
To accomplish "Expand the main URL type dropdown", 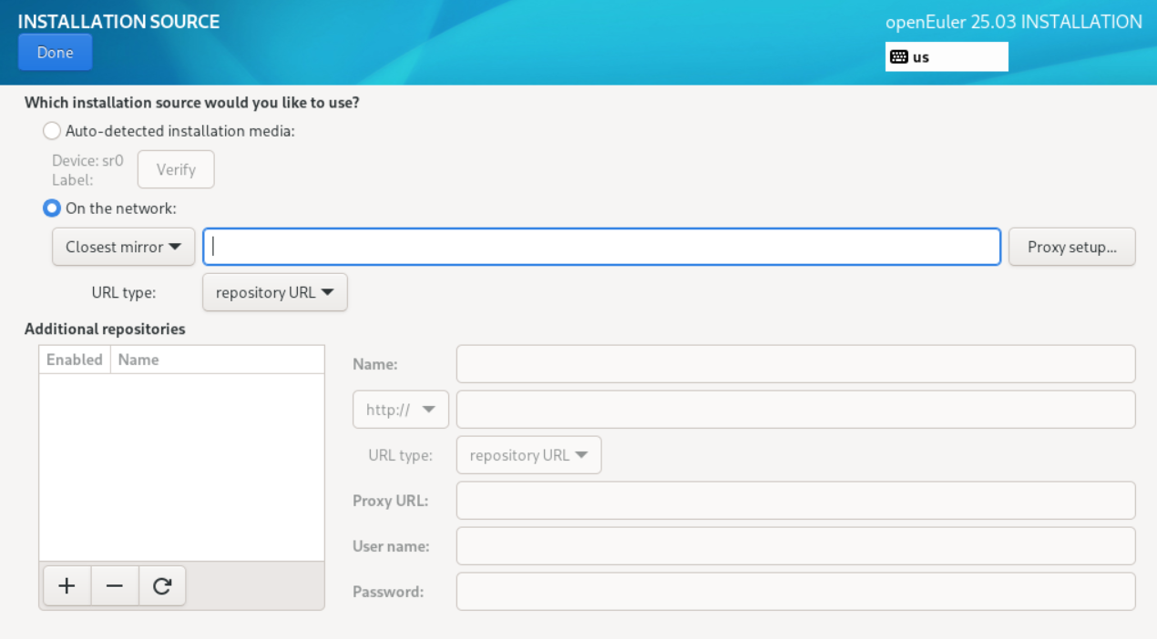I will pyautogui.click(x=274, y=293).
